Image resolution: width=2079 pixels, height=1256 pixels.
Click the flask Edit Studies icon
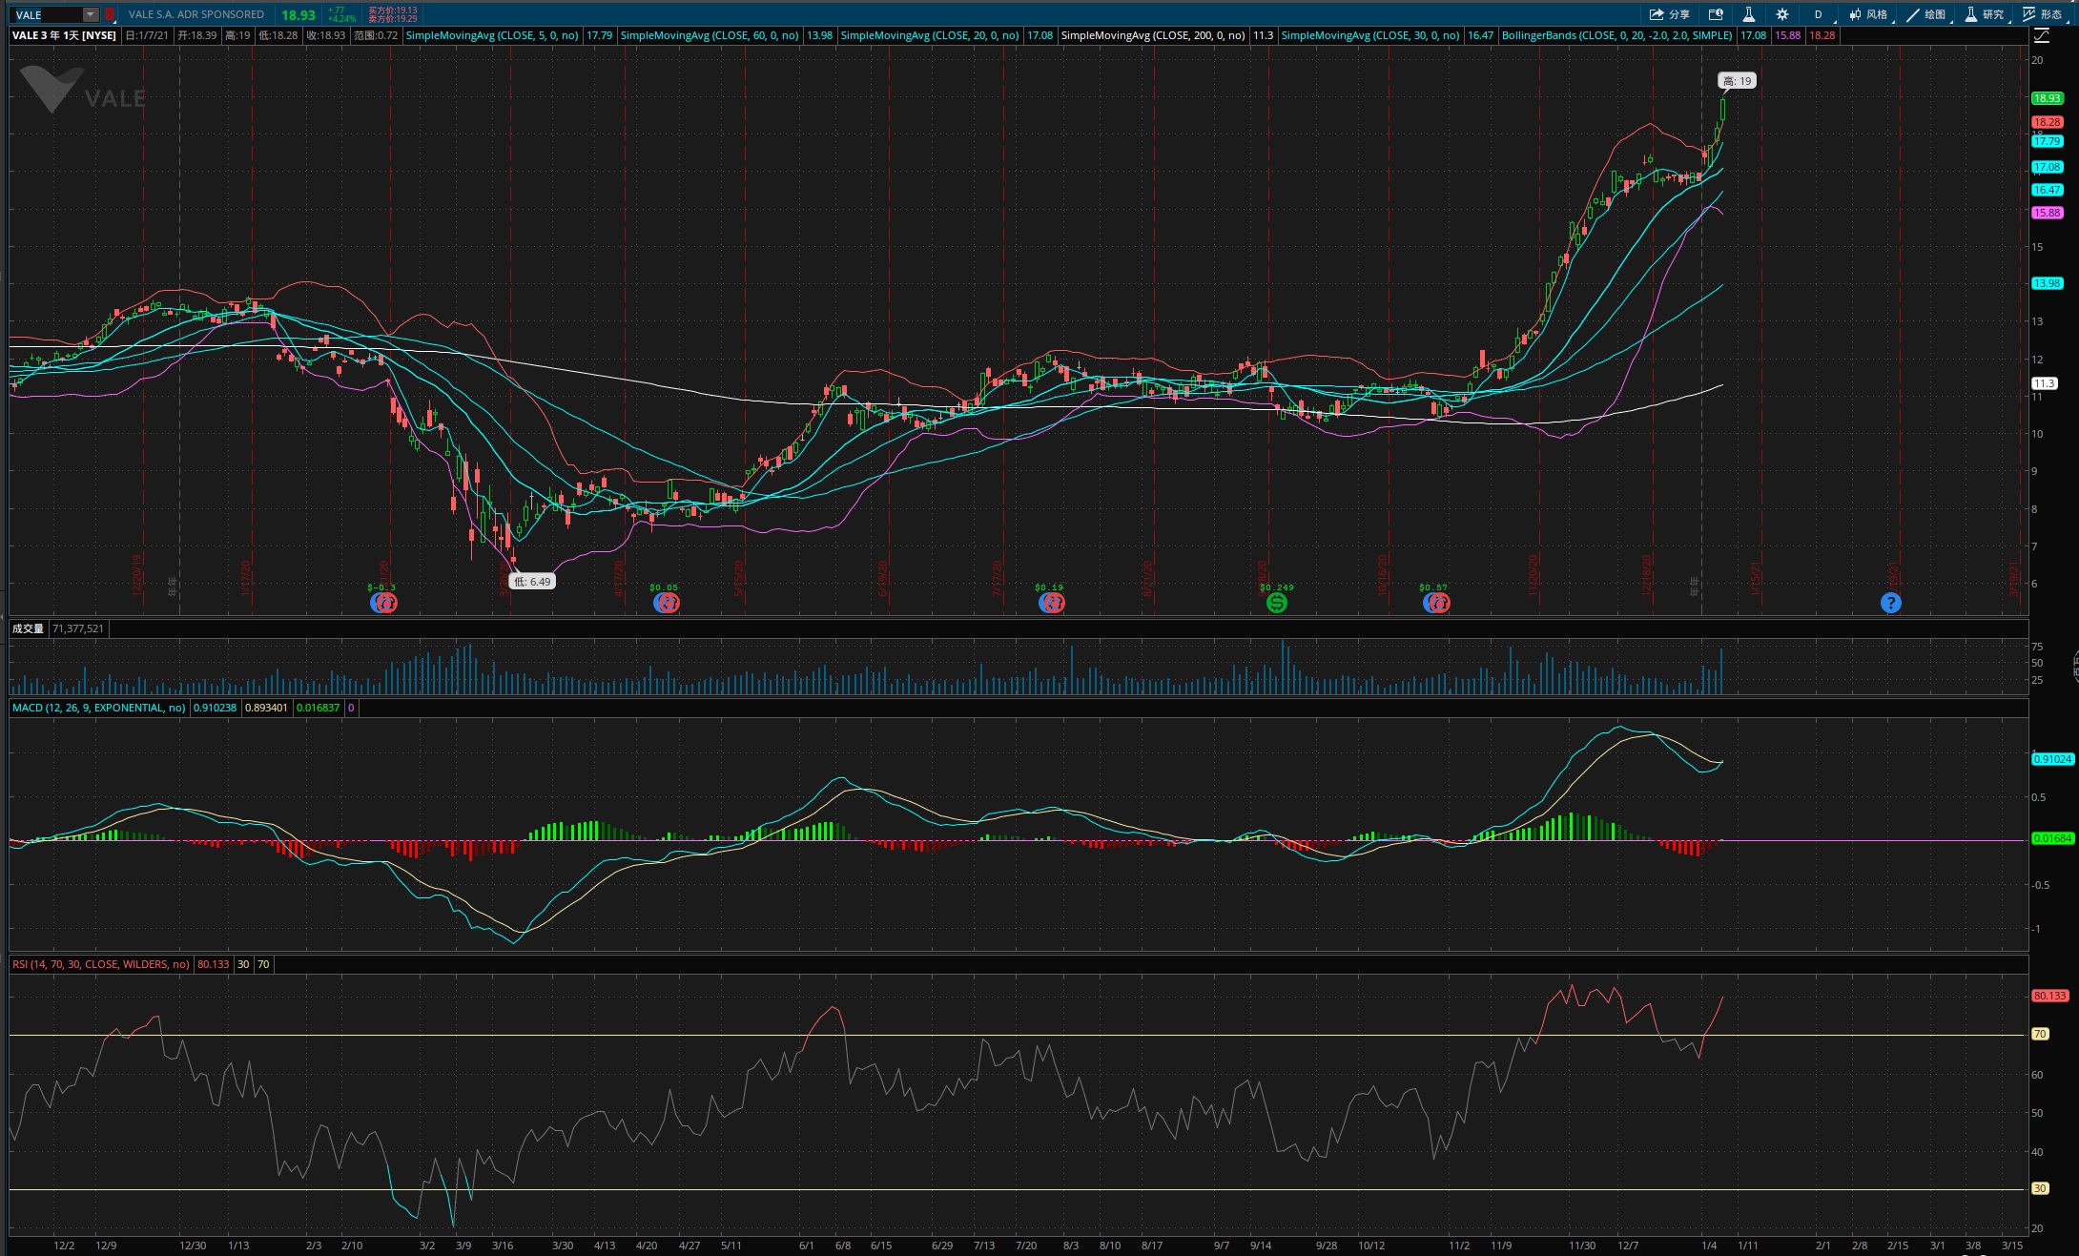(1749, 14)
